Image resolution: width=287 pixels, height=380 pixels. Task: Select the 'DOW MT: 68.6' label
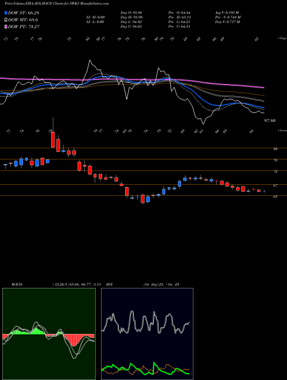point(23,20)
